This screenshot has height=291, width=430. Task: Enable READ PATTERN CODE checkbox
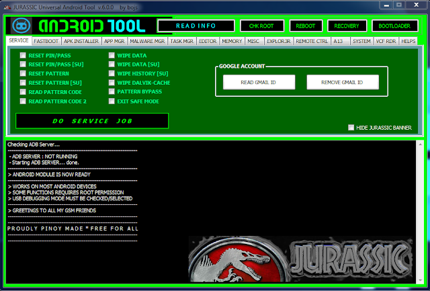click(x=23, y=92)
